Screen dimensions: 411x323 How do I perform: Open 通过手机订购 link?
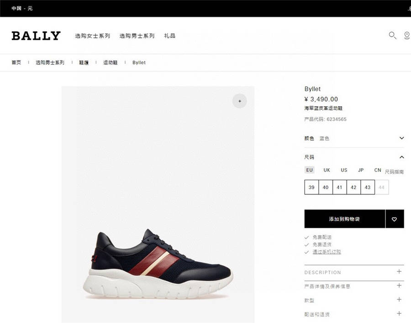(327, 252)
